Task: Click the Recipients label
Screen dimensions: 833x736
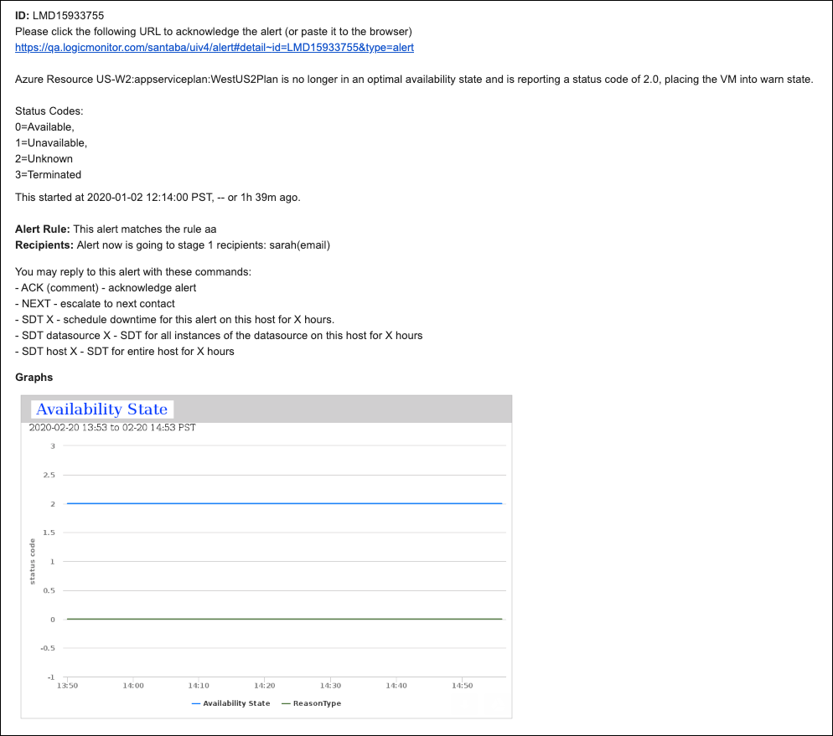Action: [x=44, y=245]
